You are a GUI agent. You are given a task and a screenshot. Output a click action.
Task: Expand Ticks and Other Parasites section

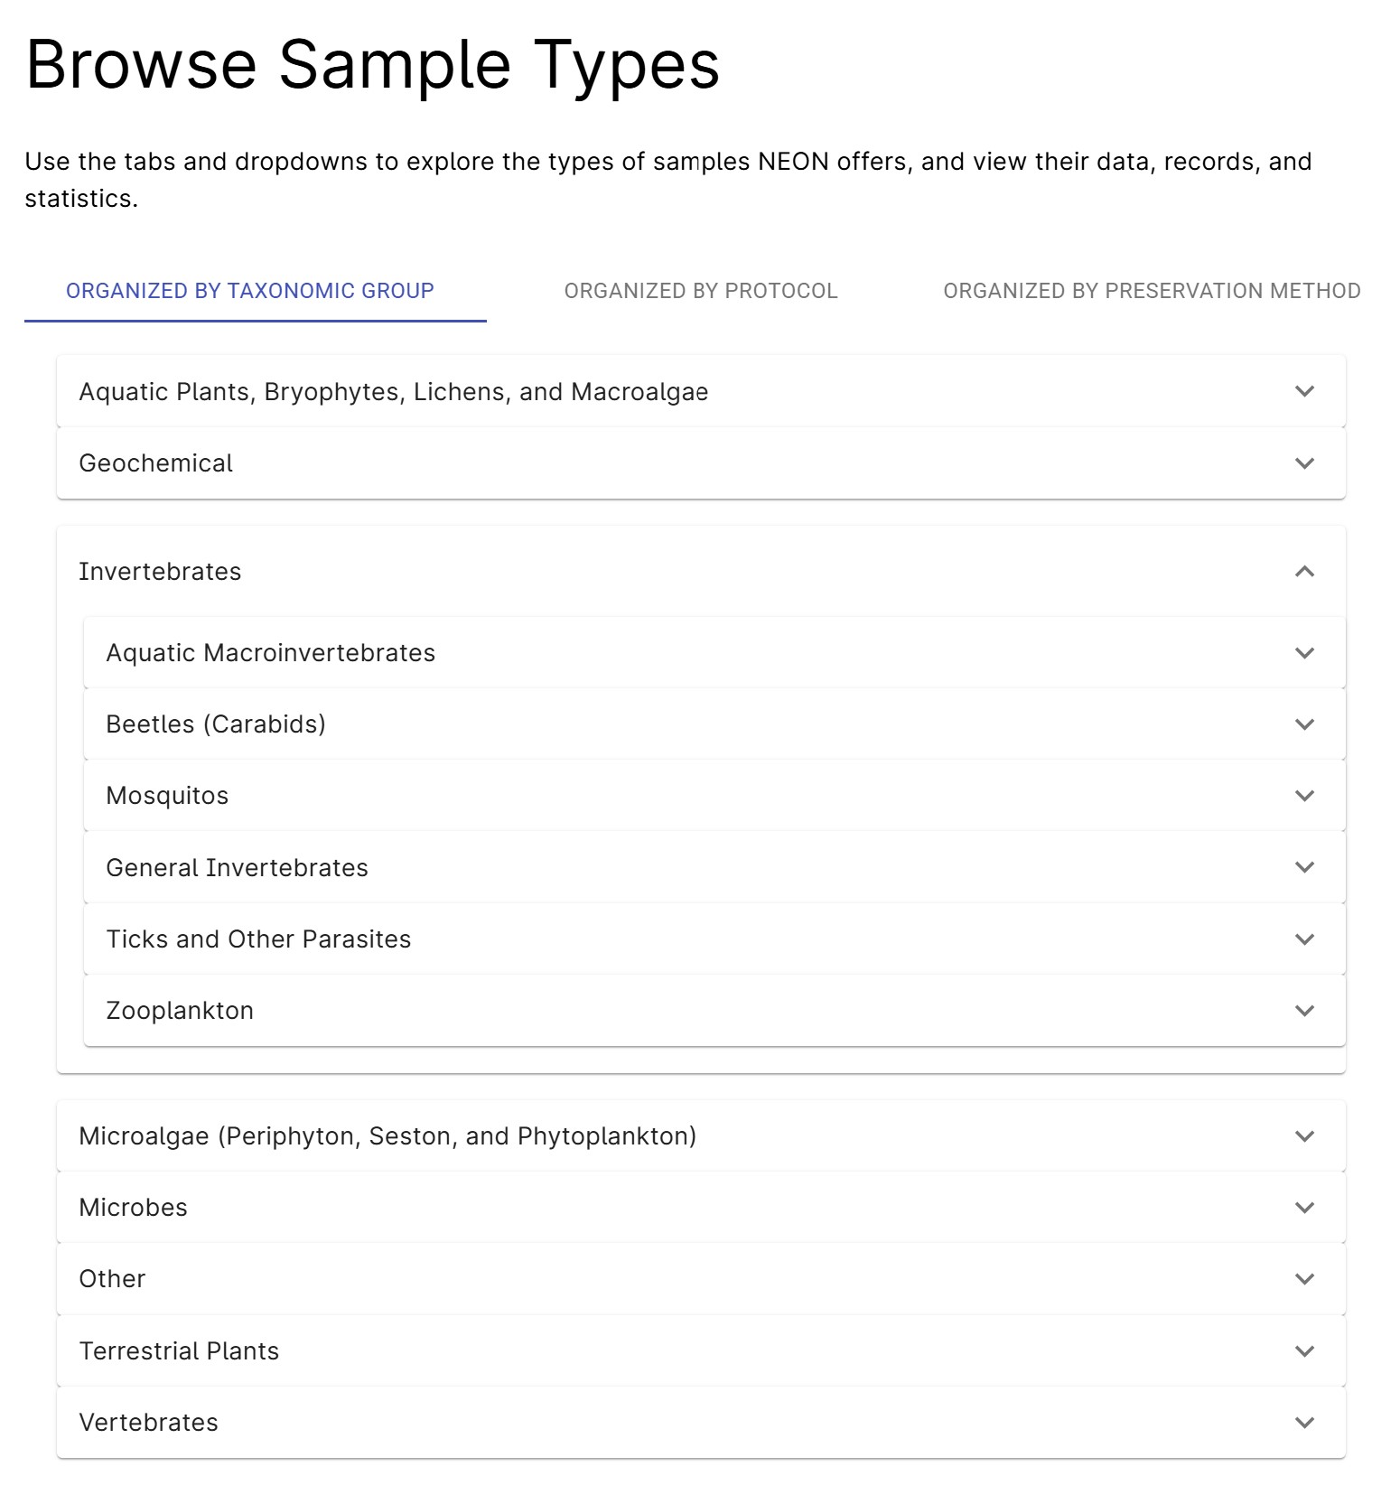[x=714, y=939]
